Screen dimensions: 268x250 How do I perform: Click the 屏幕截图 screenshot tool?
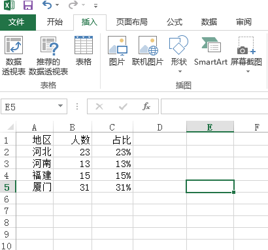tap(246, 51)
